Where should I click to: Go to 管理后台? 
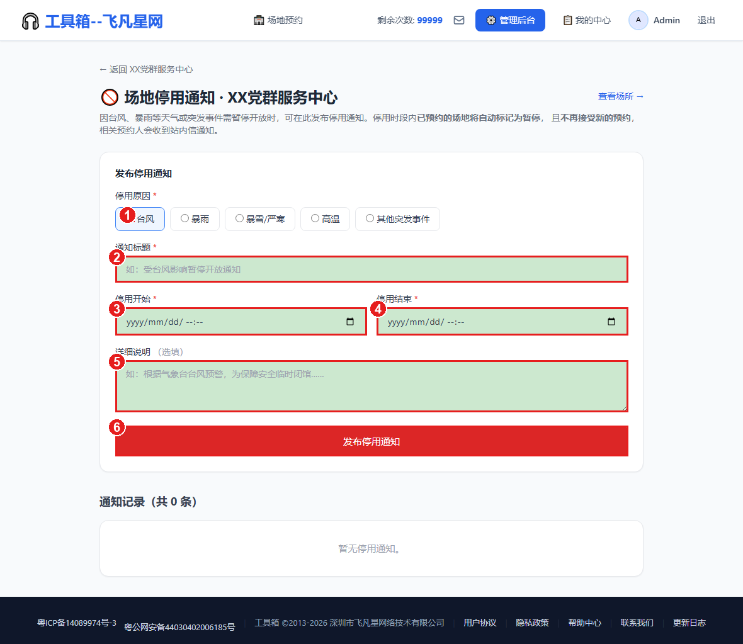tap(510, 20)
